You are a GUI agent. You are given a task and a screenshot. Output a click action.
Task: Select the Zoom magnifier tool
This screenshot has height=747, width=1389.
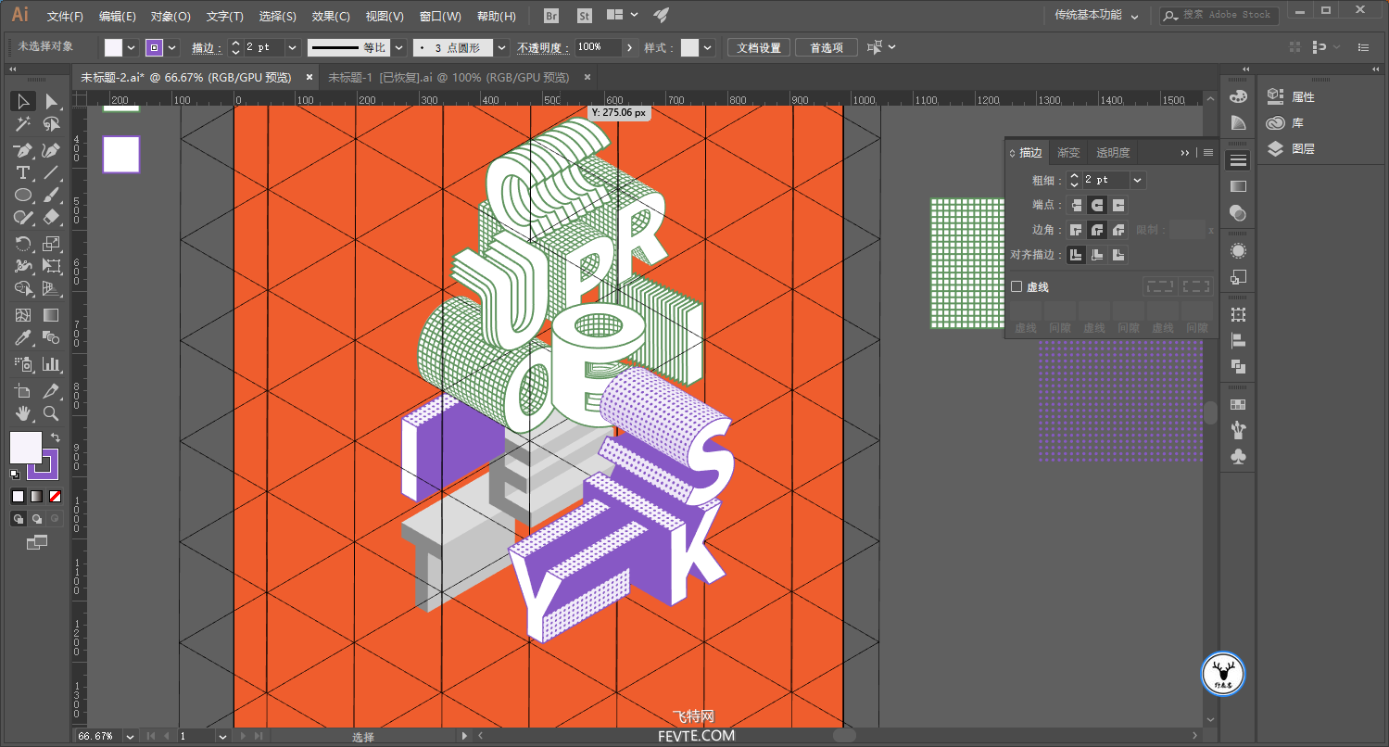[51, 413]
